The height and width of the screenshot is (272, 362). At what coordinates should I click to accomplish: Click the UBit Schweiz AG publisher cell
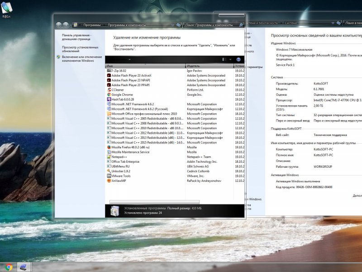coord(198,166)
